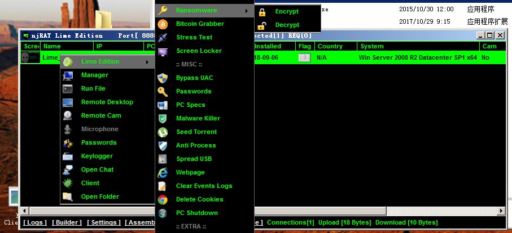Click the PC Shutdown Windows orb icon
512x233 pixels.
163,213
